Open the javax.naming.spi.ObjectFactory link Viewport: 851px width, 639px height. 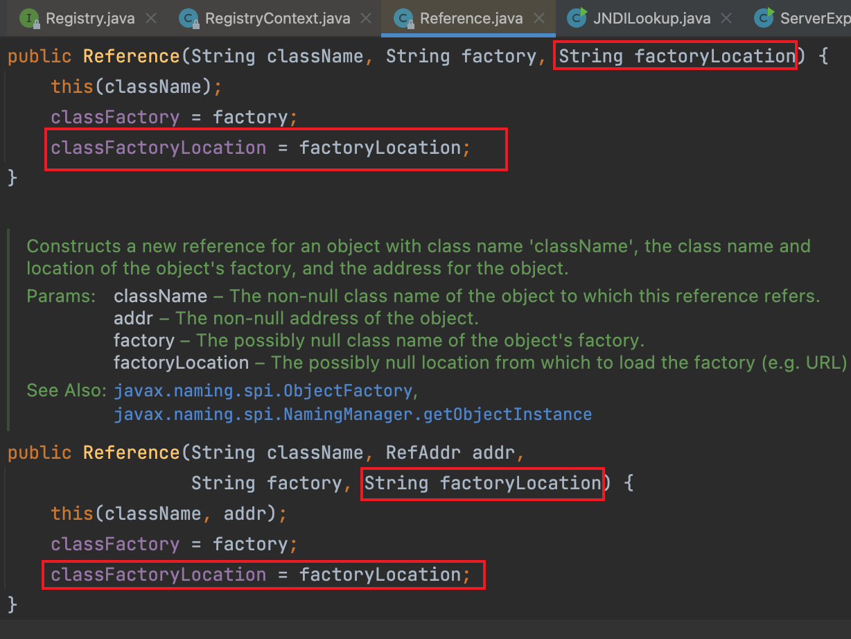(x=263, y=391)
